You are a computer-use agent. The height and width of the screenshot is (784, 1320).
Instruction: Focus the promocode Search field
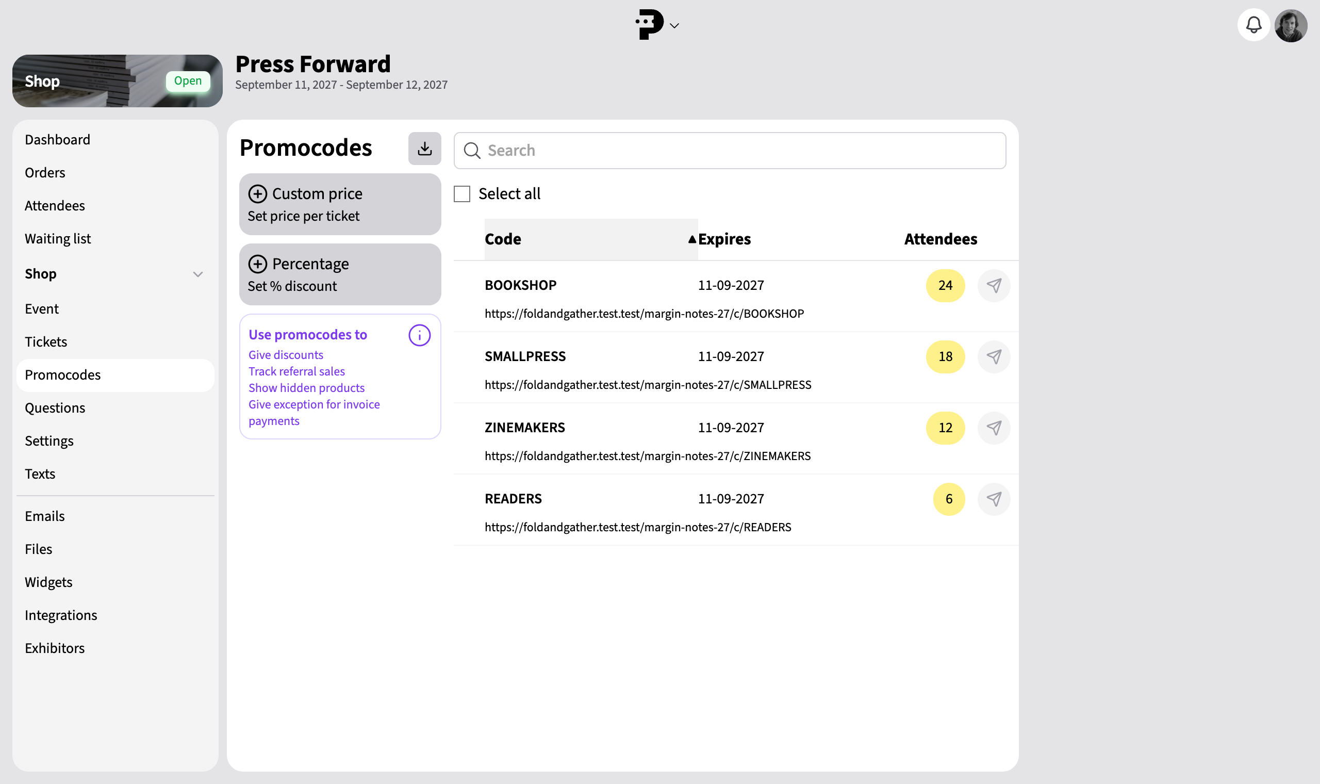730,151
